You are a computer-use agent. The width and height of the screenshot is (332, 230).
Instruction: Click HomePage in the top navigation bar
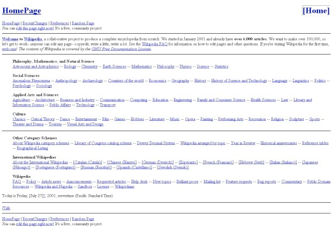(x=11, y=24)
